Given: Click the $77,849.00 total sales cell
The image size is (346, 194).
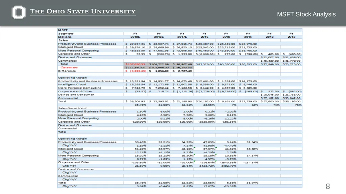Looking at the screenshot, I should point(270,64).
